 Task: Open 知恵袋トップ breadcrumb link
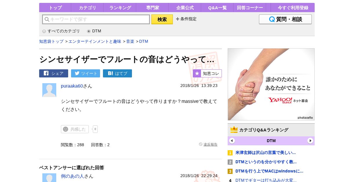coord(51,41)
